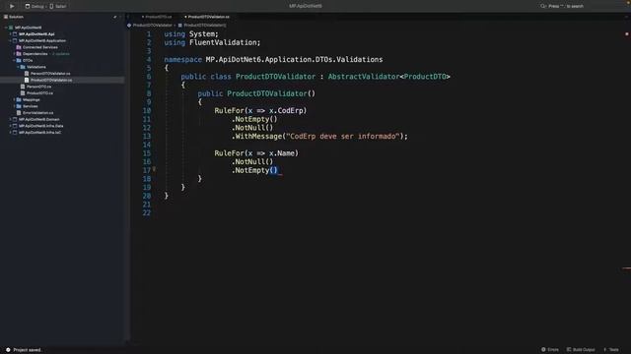Click the ProductDTOValidator.cs file icon in tree
The width and height of the screenshot is (631, 354).
pyautogui.click(x=27, y=80)
